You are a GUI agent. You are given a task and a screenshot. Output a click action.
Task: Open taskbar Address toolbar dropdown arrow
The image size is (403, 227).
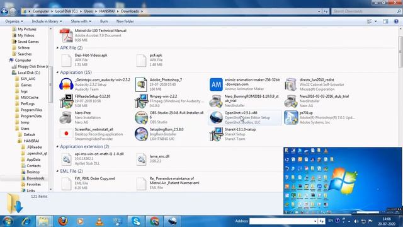pyautogui.click(x=315, y=221)
